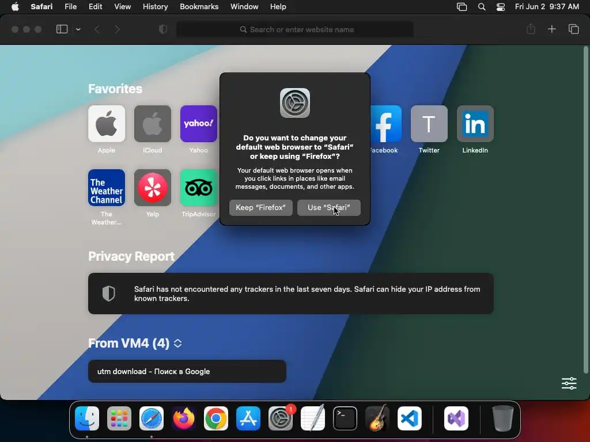This screenshot has height=442, width=590.
Task: Open the Facebook favorite tile
Action: click(x=385, y=124)
